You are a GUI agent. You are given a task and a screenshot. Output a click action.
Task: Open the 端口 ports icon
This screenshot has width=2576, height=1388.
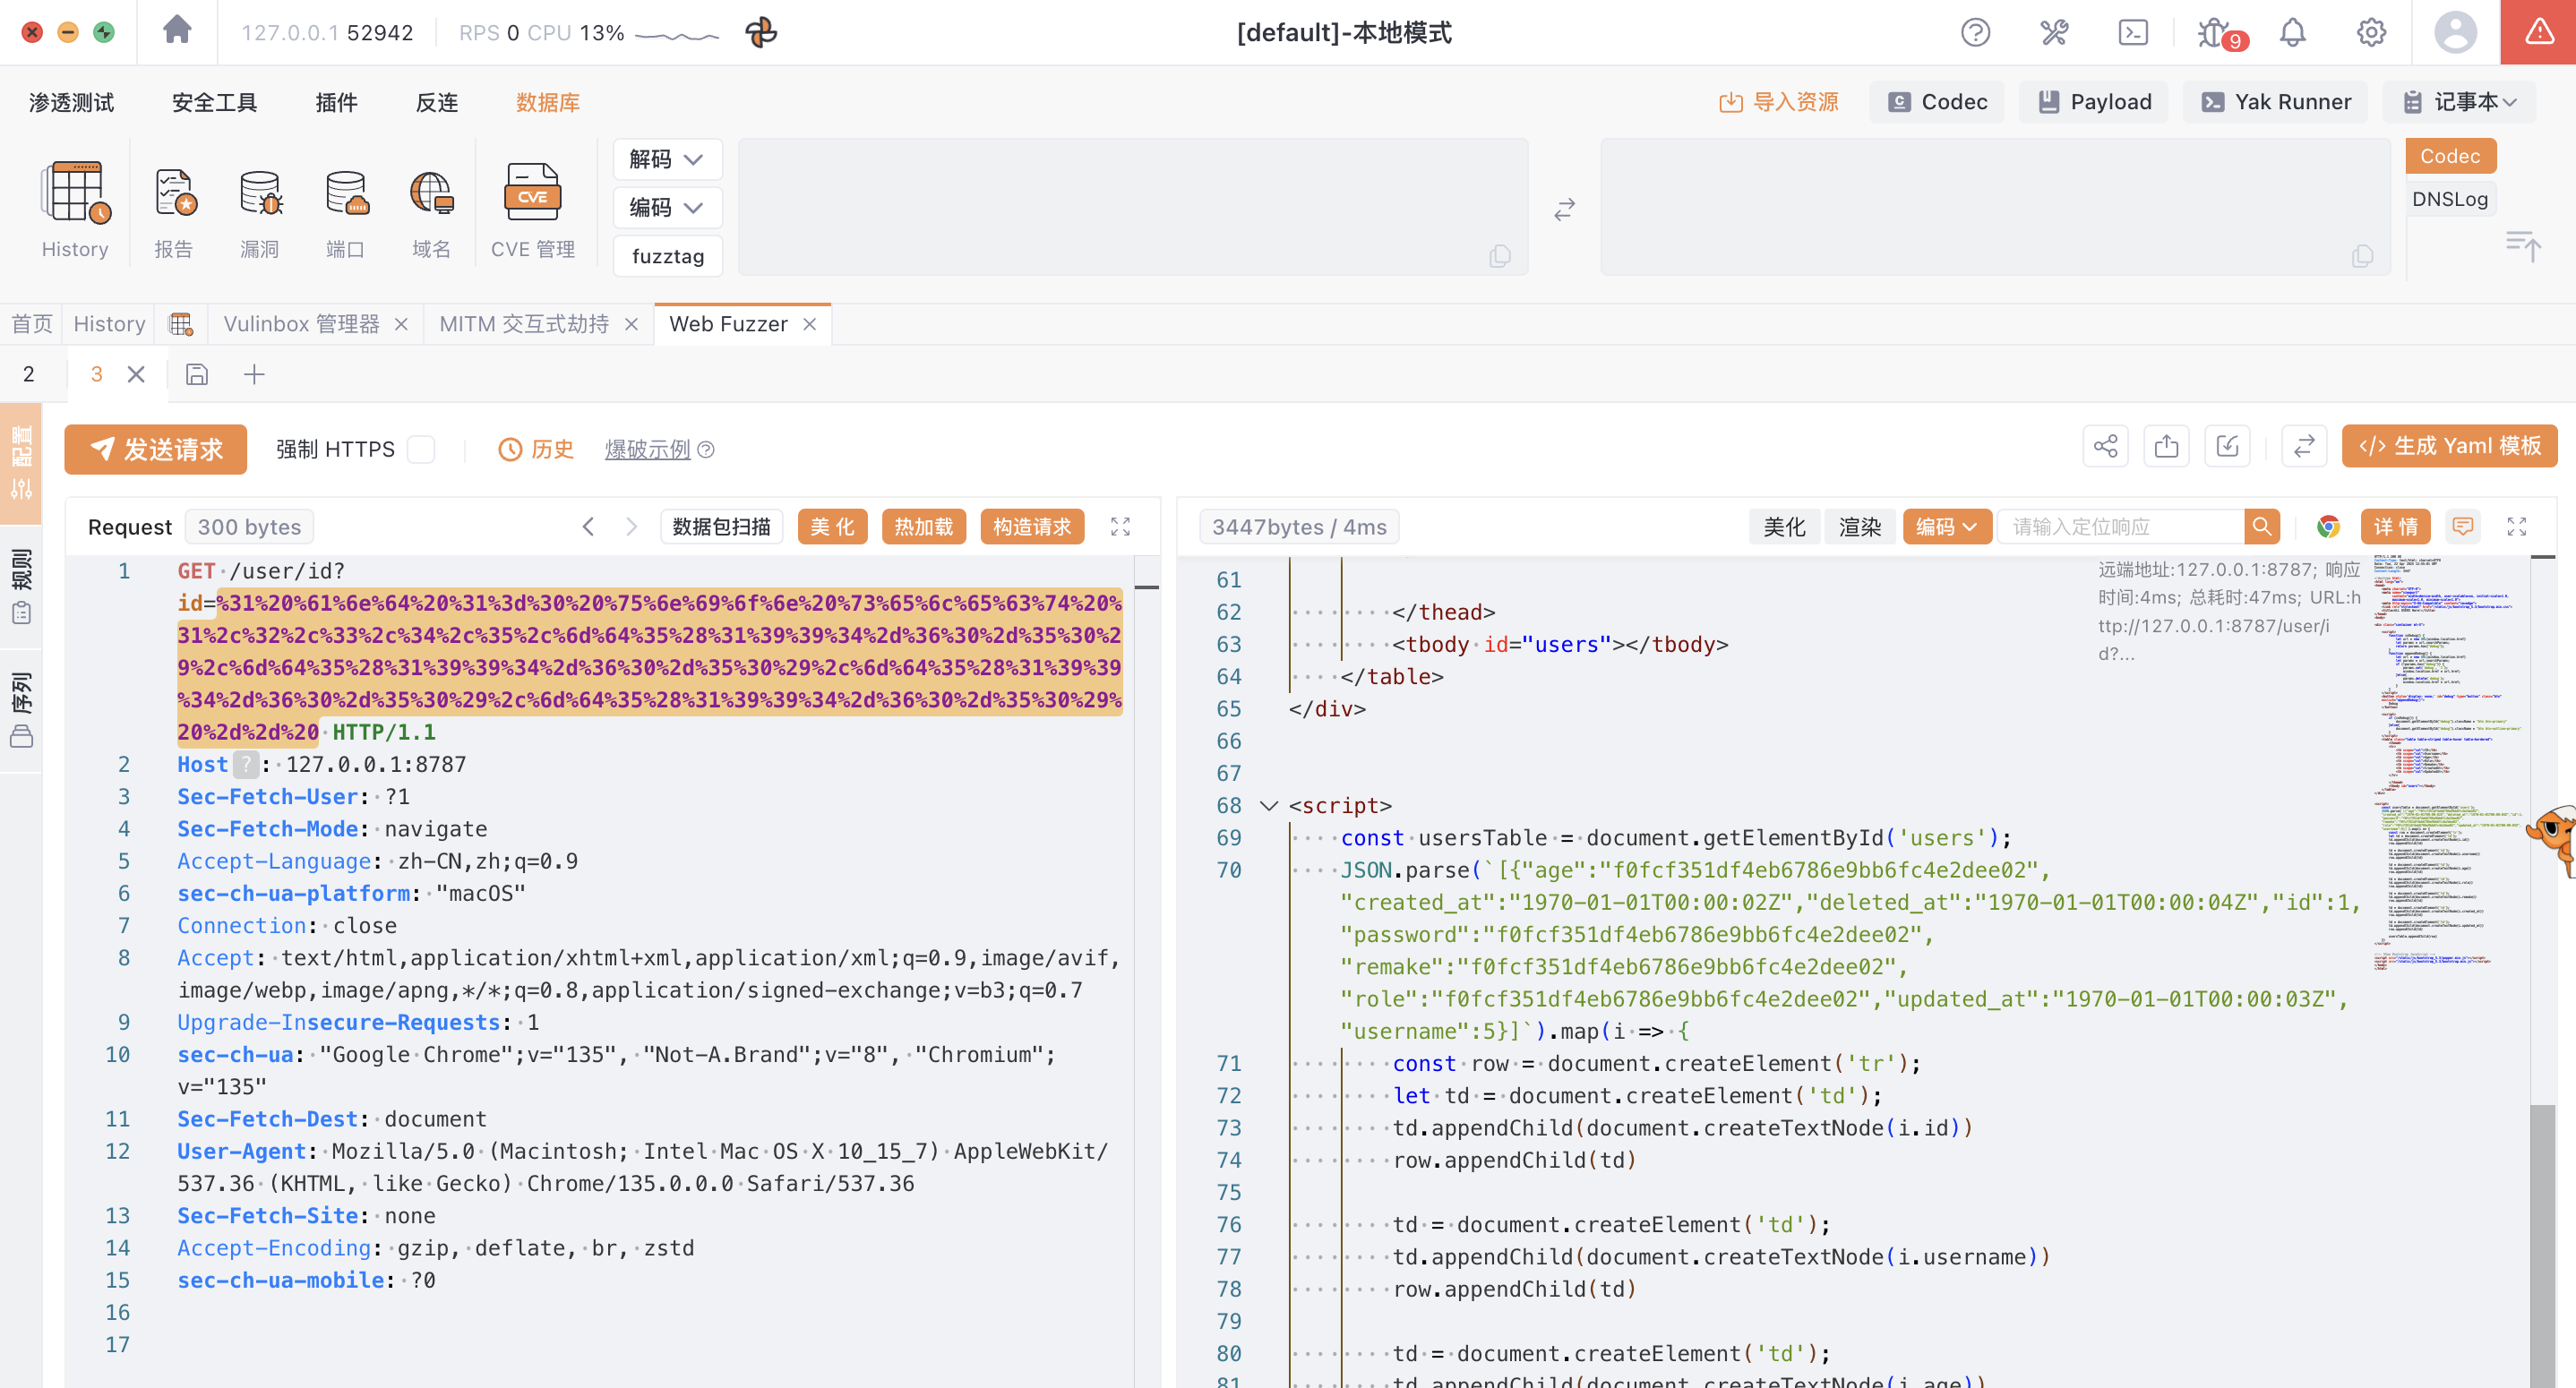click(346, 193)
